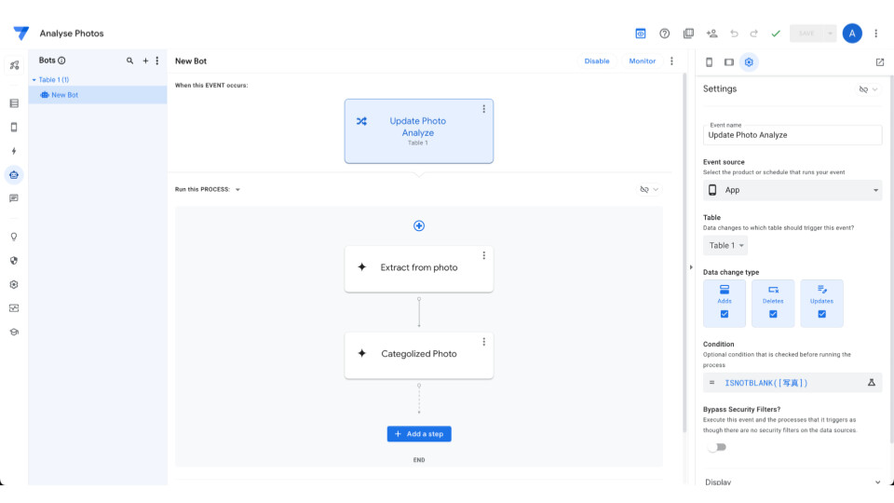Screen dimensions: 894x503
Task: Open Extract from photo step menu
Action: (483, 256)
